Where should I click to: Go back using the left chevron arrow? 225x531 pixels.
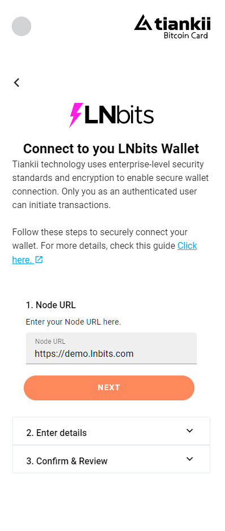(16, 83)
